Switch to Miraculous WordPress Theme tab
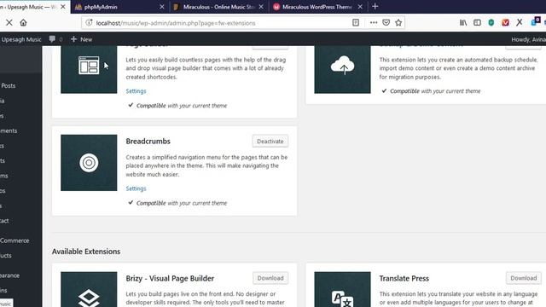Screen dimensions: 546x307 click(318, 7)
